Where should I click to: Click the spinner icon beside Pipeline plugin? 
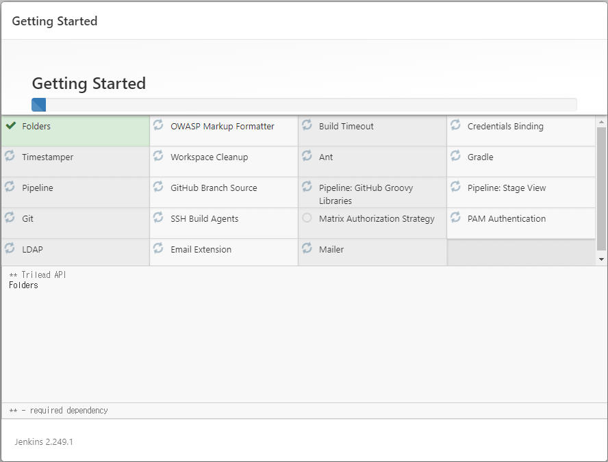coord(10,186)
